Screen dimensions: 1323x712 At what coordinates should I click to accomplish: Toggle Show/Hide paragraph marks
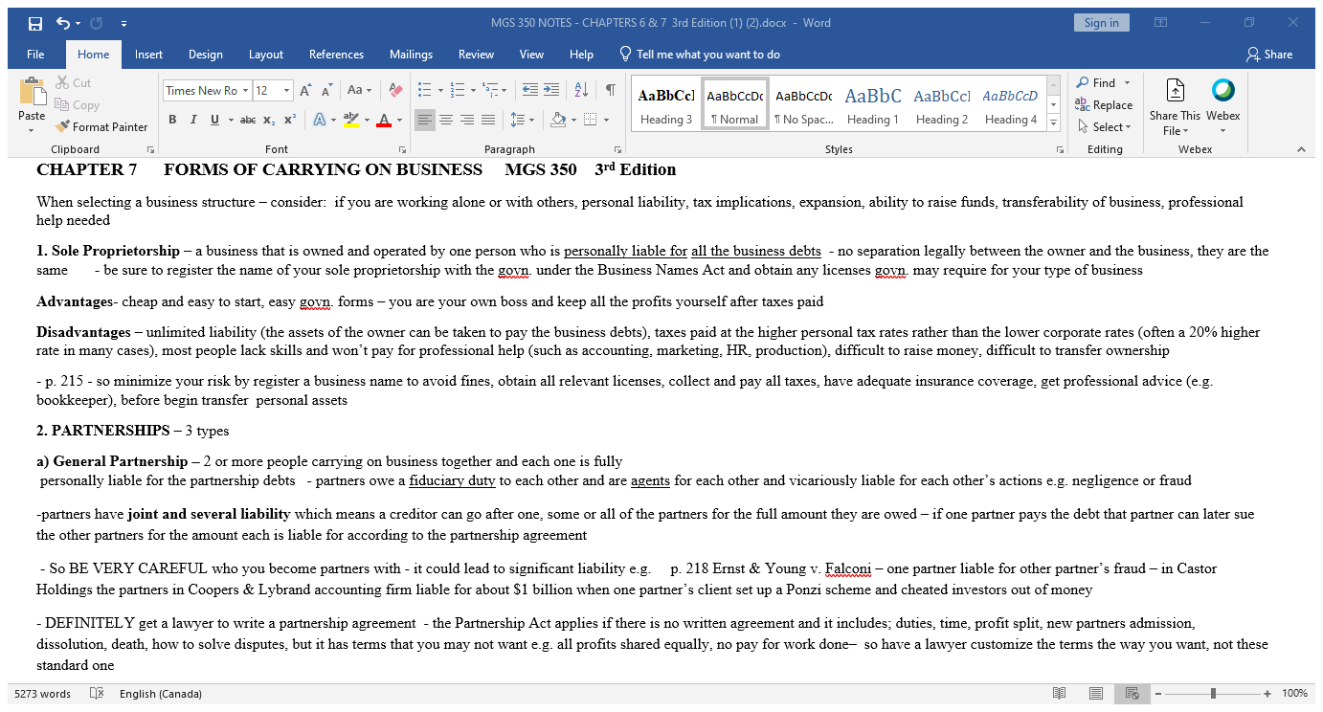click(610, 88)
